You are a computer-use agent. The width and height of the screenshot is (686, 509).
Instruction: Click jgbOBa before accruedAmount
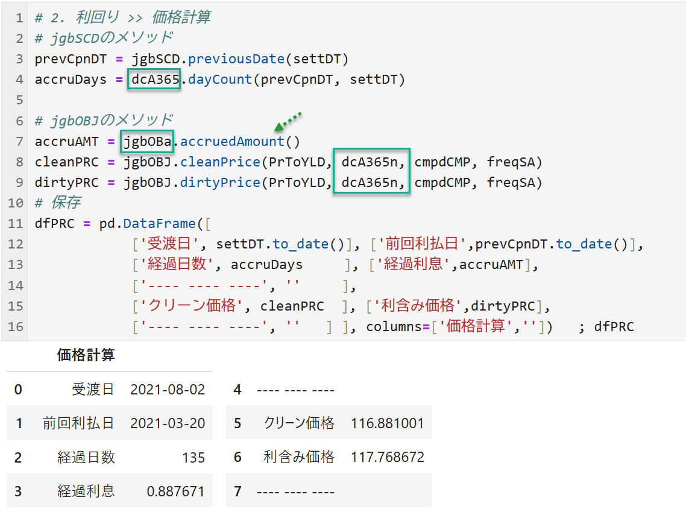(x=148, y=141)
